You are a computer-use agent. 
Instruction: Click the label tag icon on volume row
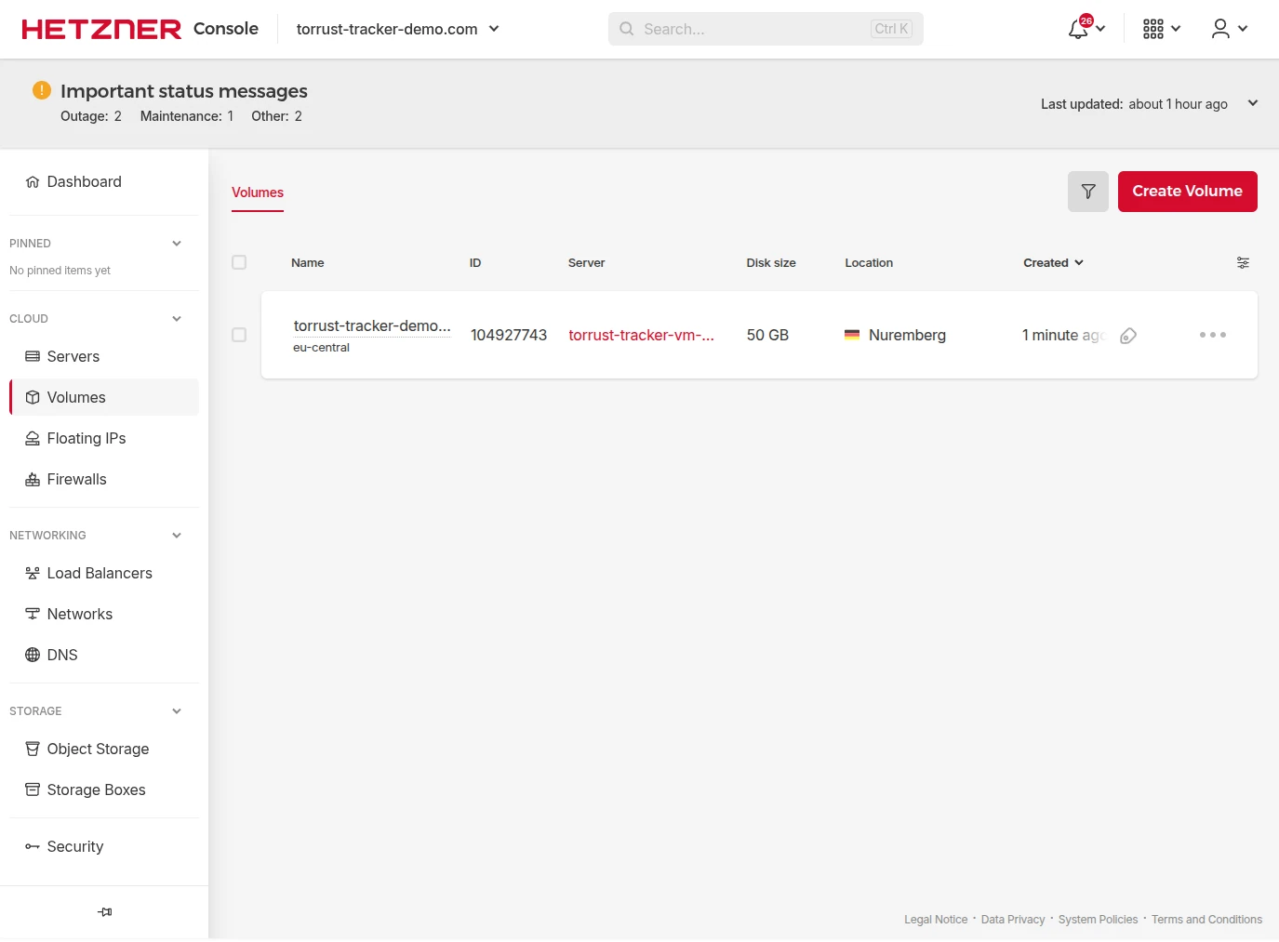pos(1128,336)
